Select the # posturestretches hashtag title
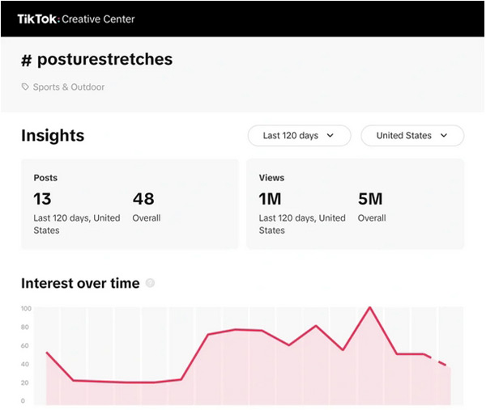Image resolution: width=486 pixels, height=410 pixels. (x=96, y=60)
